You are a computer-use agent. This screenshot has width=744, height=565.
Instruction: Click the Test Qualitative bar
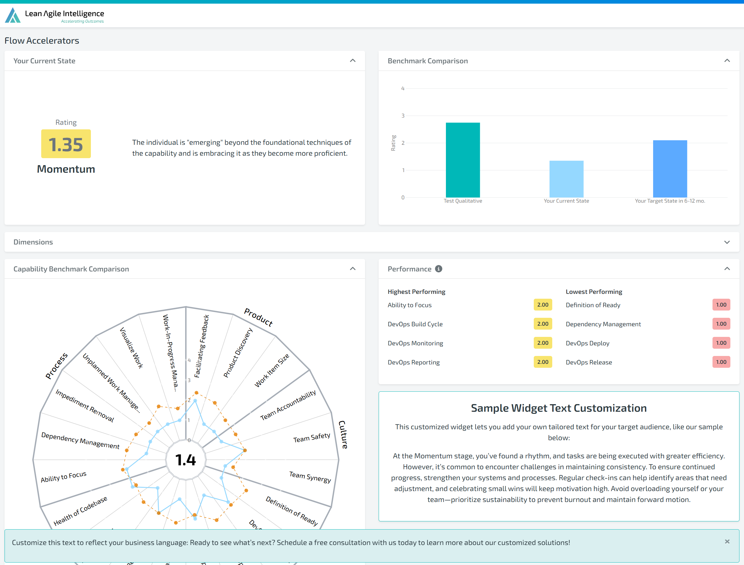[463, 160]
